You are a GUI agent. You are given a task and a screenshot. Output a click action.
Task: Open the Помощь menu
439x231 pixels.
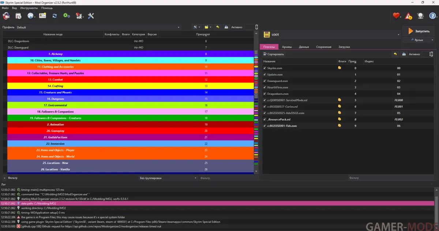47,8
